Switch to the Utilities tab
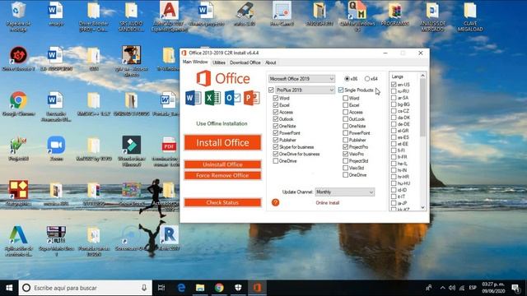 point(219,62)
